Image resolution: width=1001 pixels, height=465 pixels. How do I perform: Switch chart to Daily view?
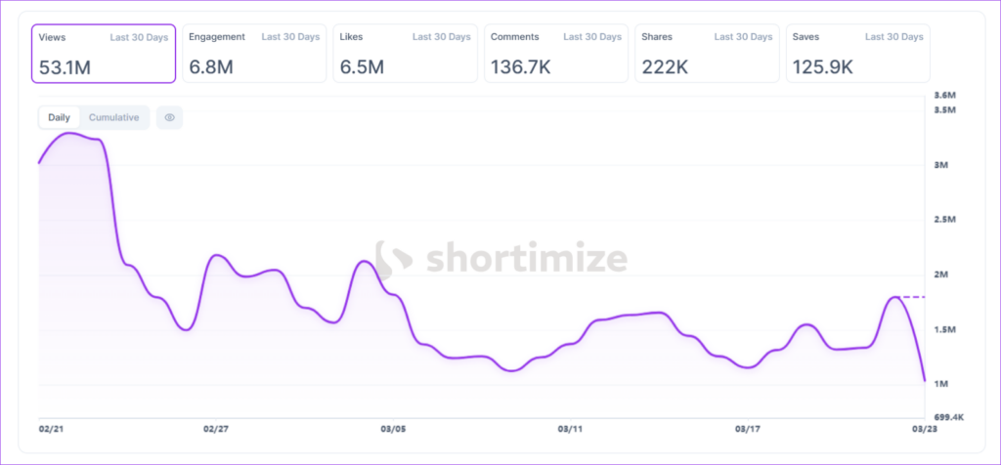(x=59, y=117)
